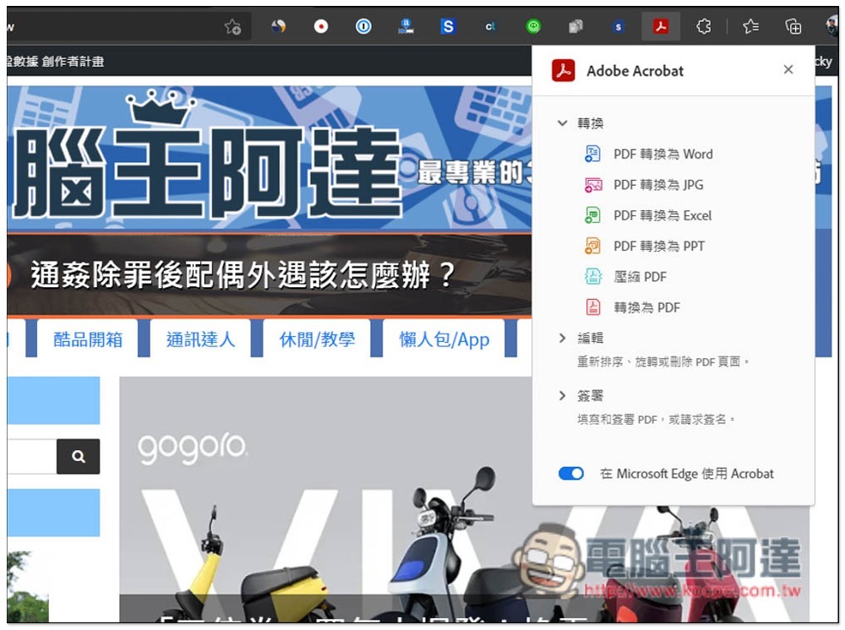Click the PDF to PPT icon
Image resolution: width=845 pixels, height=630 pixels.
[593, 246]
